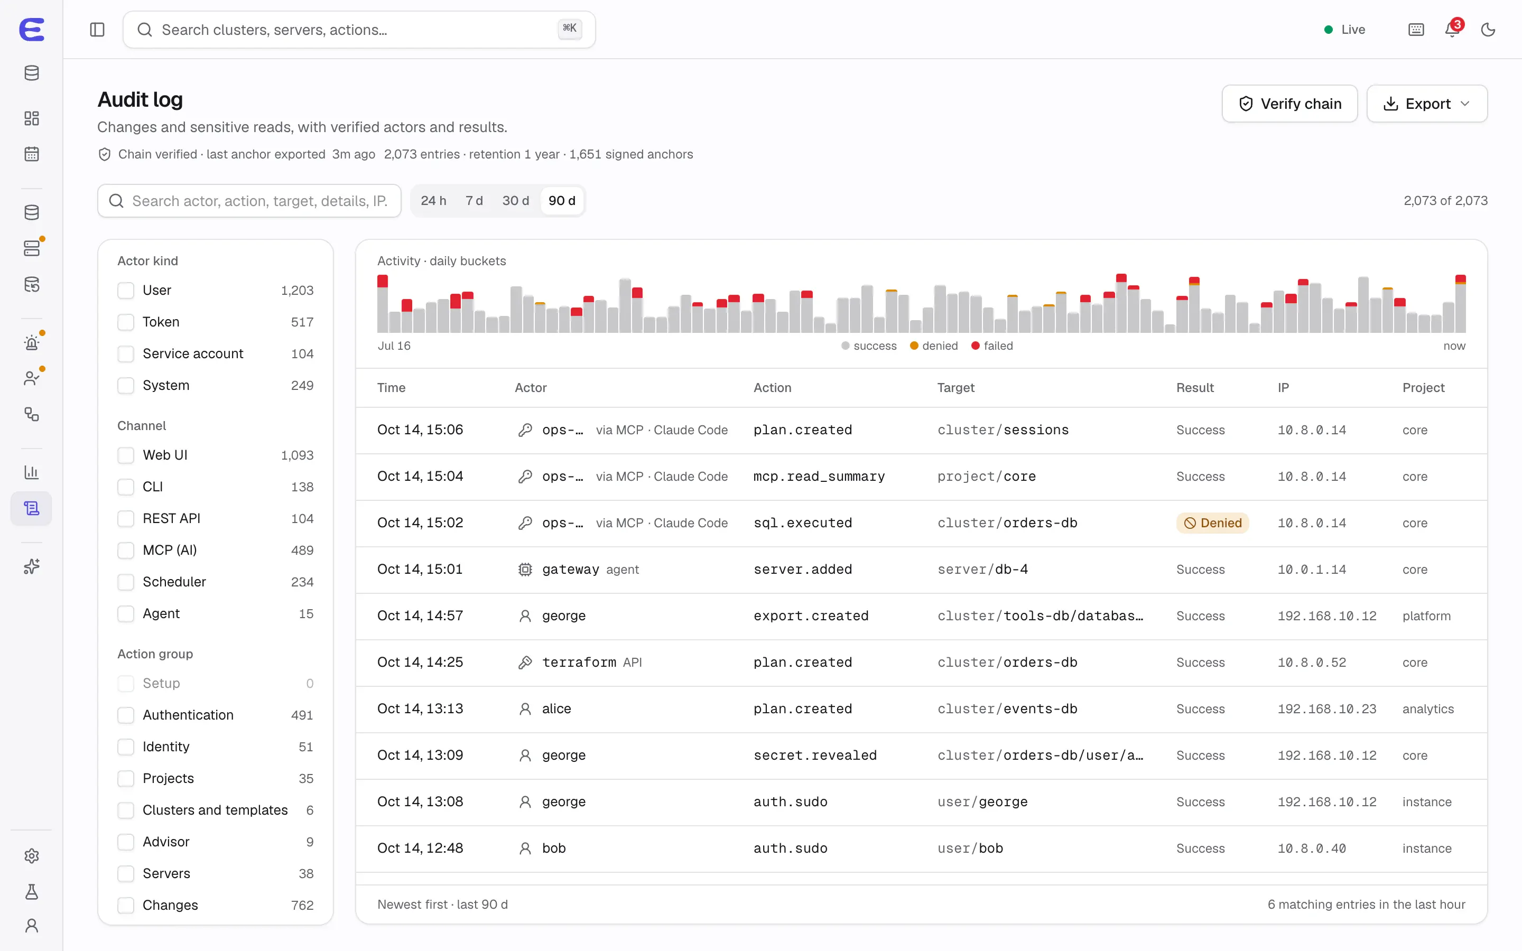
Task: Open the alerts siren icon in sidebar
Action: pos(32,343)
